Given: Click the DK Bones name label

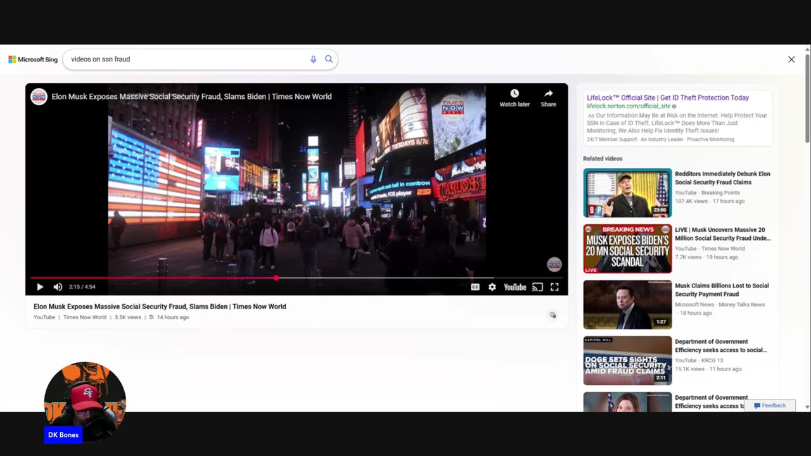Looking at the screenshot, I should [63, 435].
